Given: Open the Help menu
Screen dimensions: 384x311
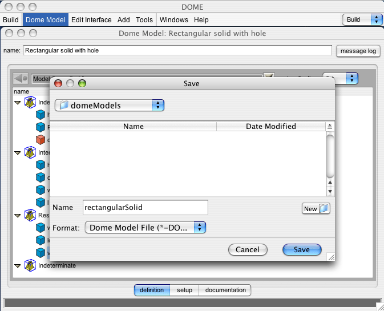Looking at the screenshot, I should [201, 19].
